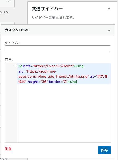118x160 pixels.
Task: Click the border="0" attribute text
Action: coord(58,82)
